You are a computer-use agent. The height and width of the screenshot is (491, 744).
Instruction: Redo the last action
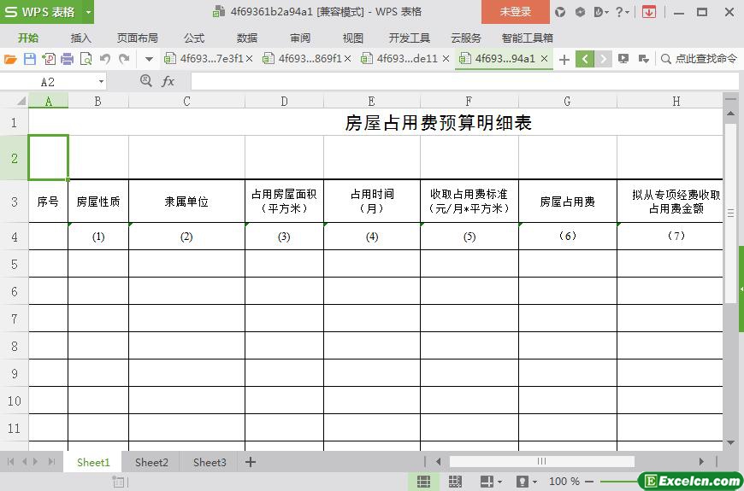pos(124,59)
